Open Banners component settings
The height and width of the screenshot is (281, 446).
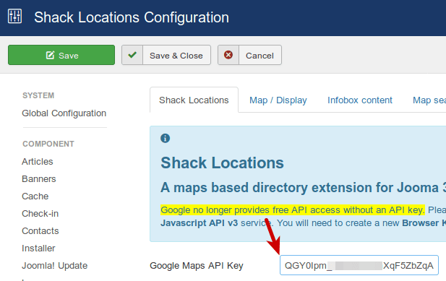(x=39, y=178)
